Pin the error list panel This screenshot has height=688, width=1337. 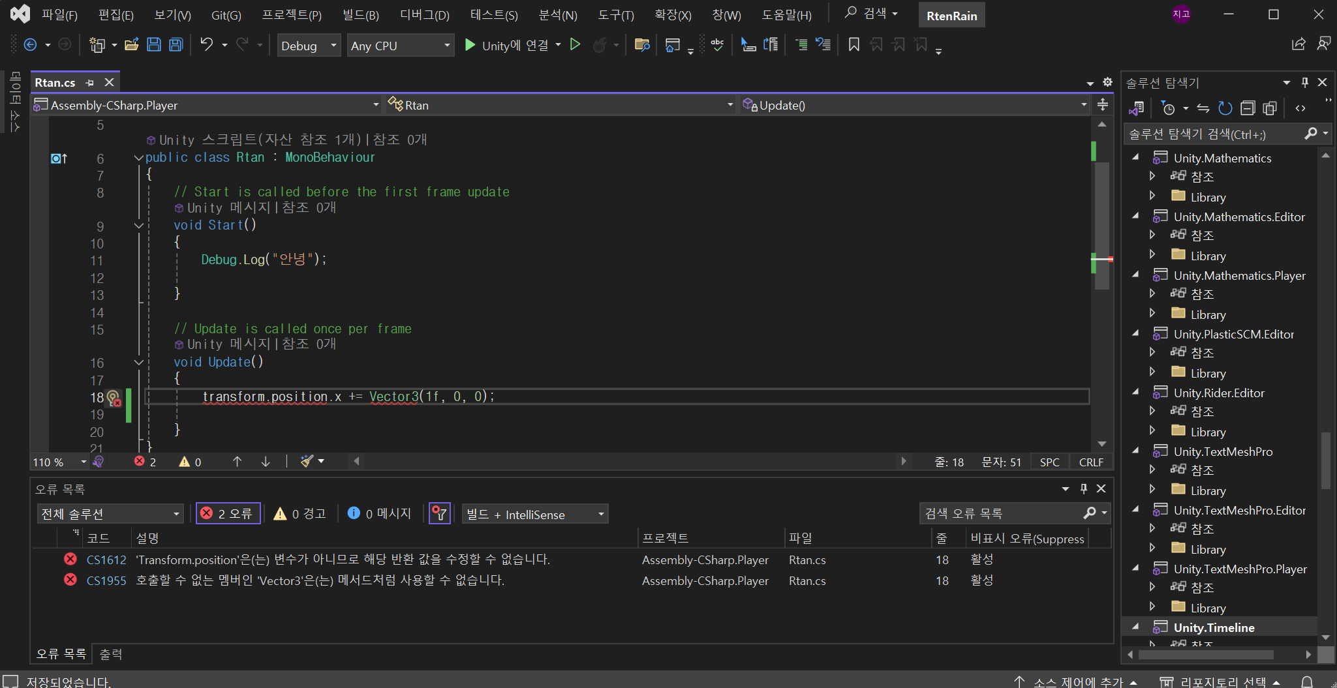point(1084,488)
